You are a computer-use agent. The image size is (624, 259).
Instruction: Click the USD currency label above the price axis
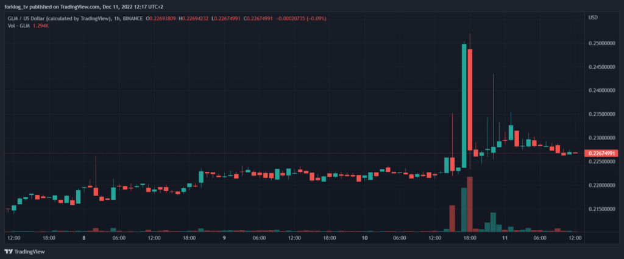593,18
